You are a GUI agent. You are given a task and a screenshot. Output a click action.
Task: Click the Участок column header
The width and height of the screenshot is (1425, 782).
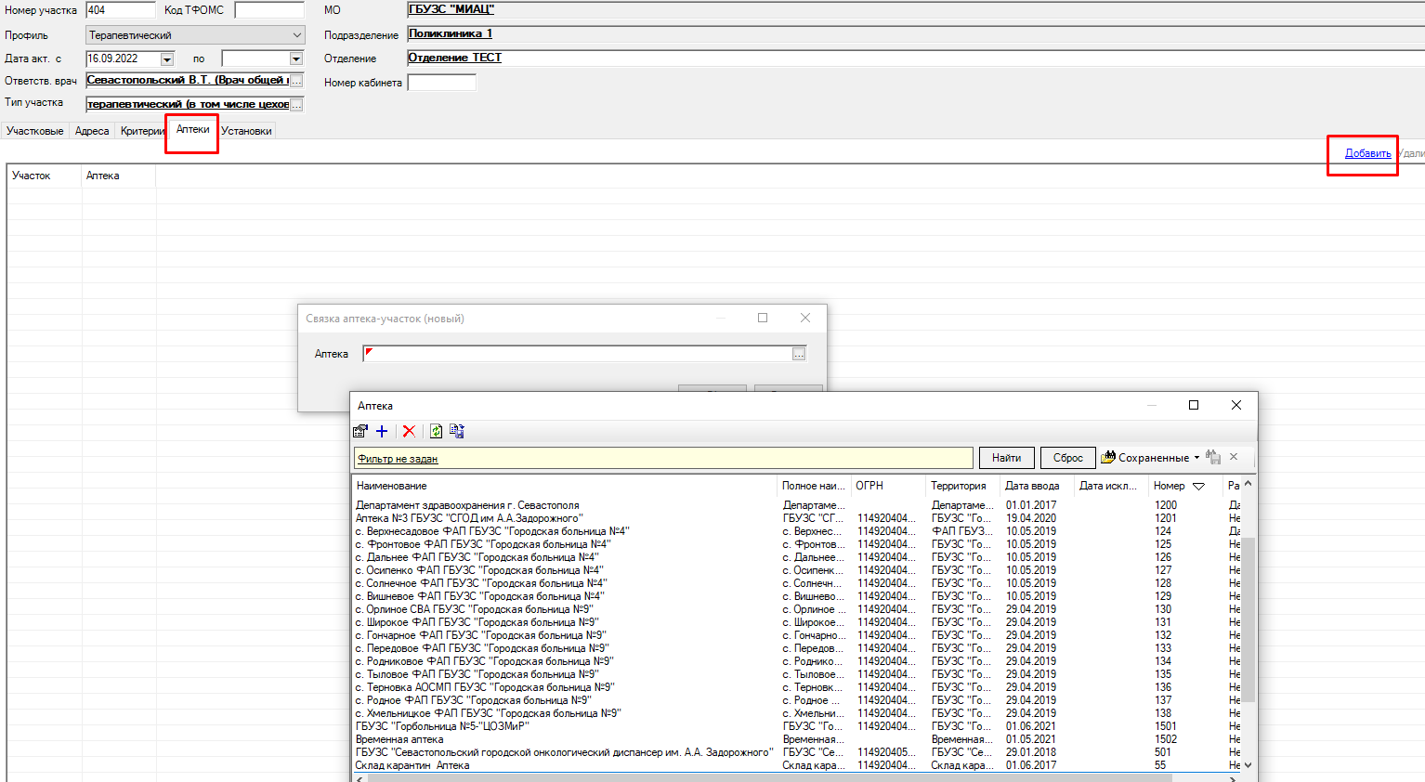(44, 176)
